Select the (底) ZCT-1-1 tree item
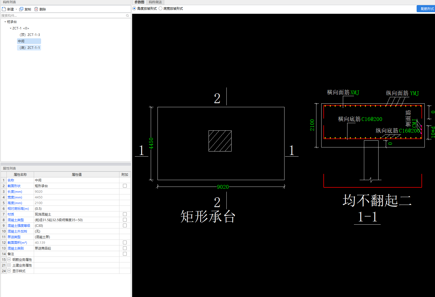This screenshot has width=435, height=297. [29, 48]
